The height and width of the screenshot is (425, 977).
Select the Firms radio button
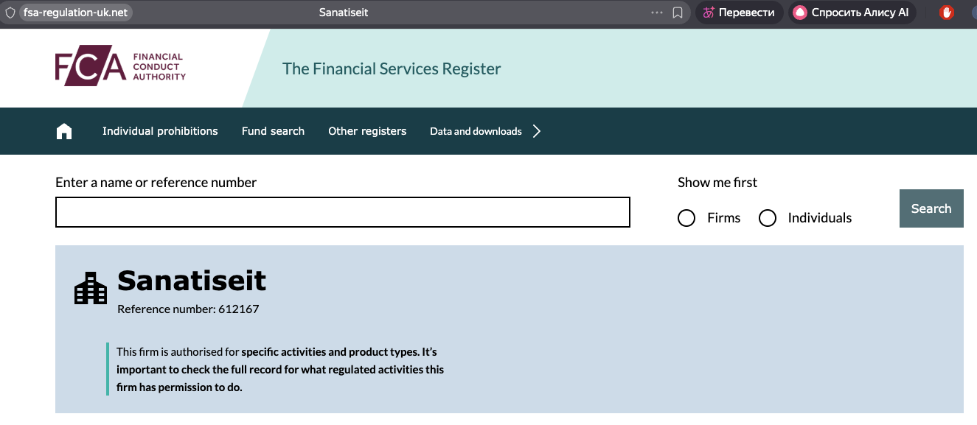[x=686, y=218]
